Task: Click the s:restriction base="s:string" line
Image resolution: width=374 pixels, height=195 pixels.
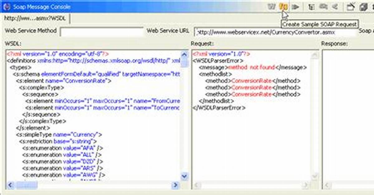Action: (58, 141)
